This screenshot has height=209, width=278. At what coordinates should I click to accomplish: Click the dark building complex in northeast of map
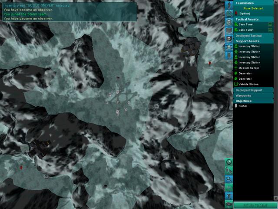191,47
